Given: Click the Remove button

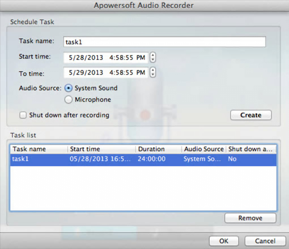Looking at the screenshot, I should point(250,218).
